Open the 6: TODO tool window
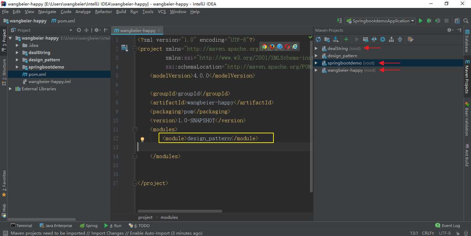Screen dimensions: 471x236 point(139,226)
